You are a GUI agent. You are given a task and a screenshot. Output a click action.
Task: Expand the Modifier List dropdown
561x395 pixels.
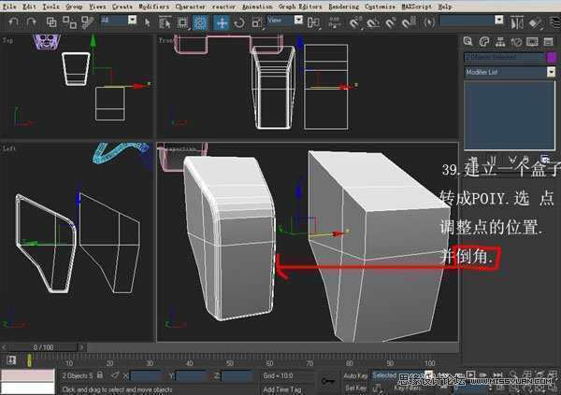click(x=551, y=72)
